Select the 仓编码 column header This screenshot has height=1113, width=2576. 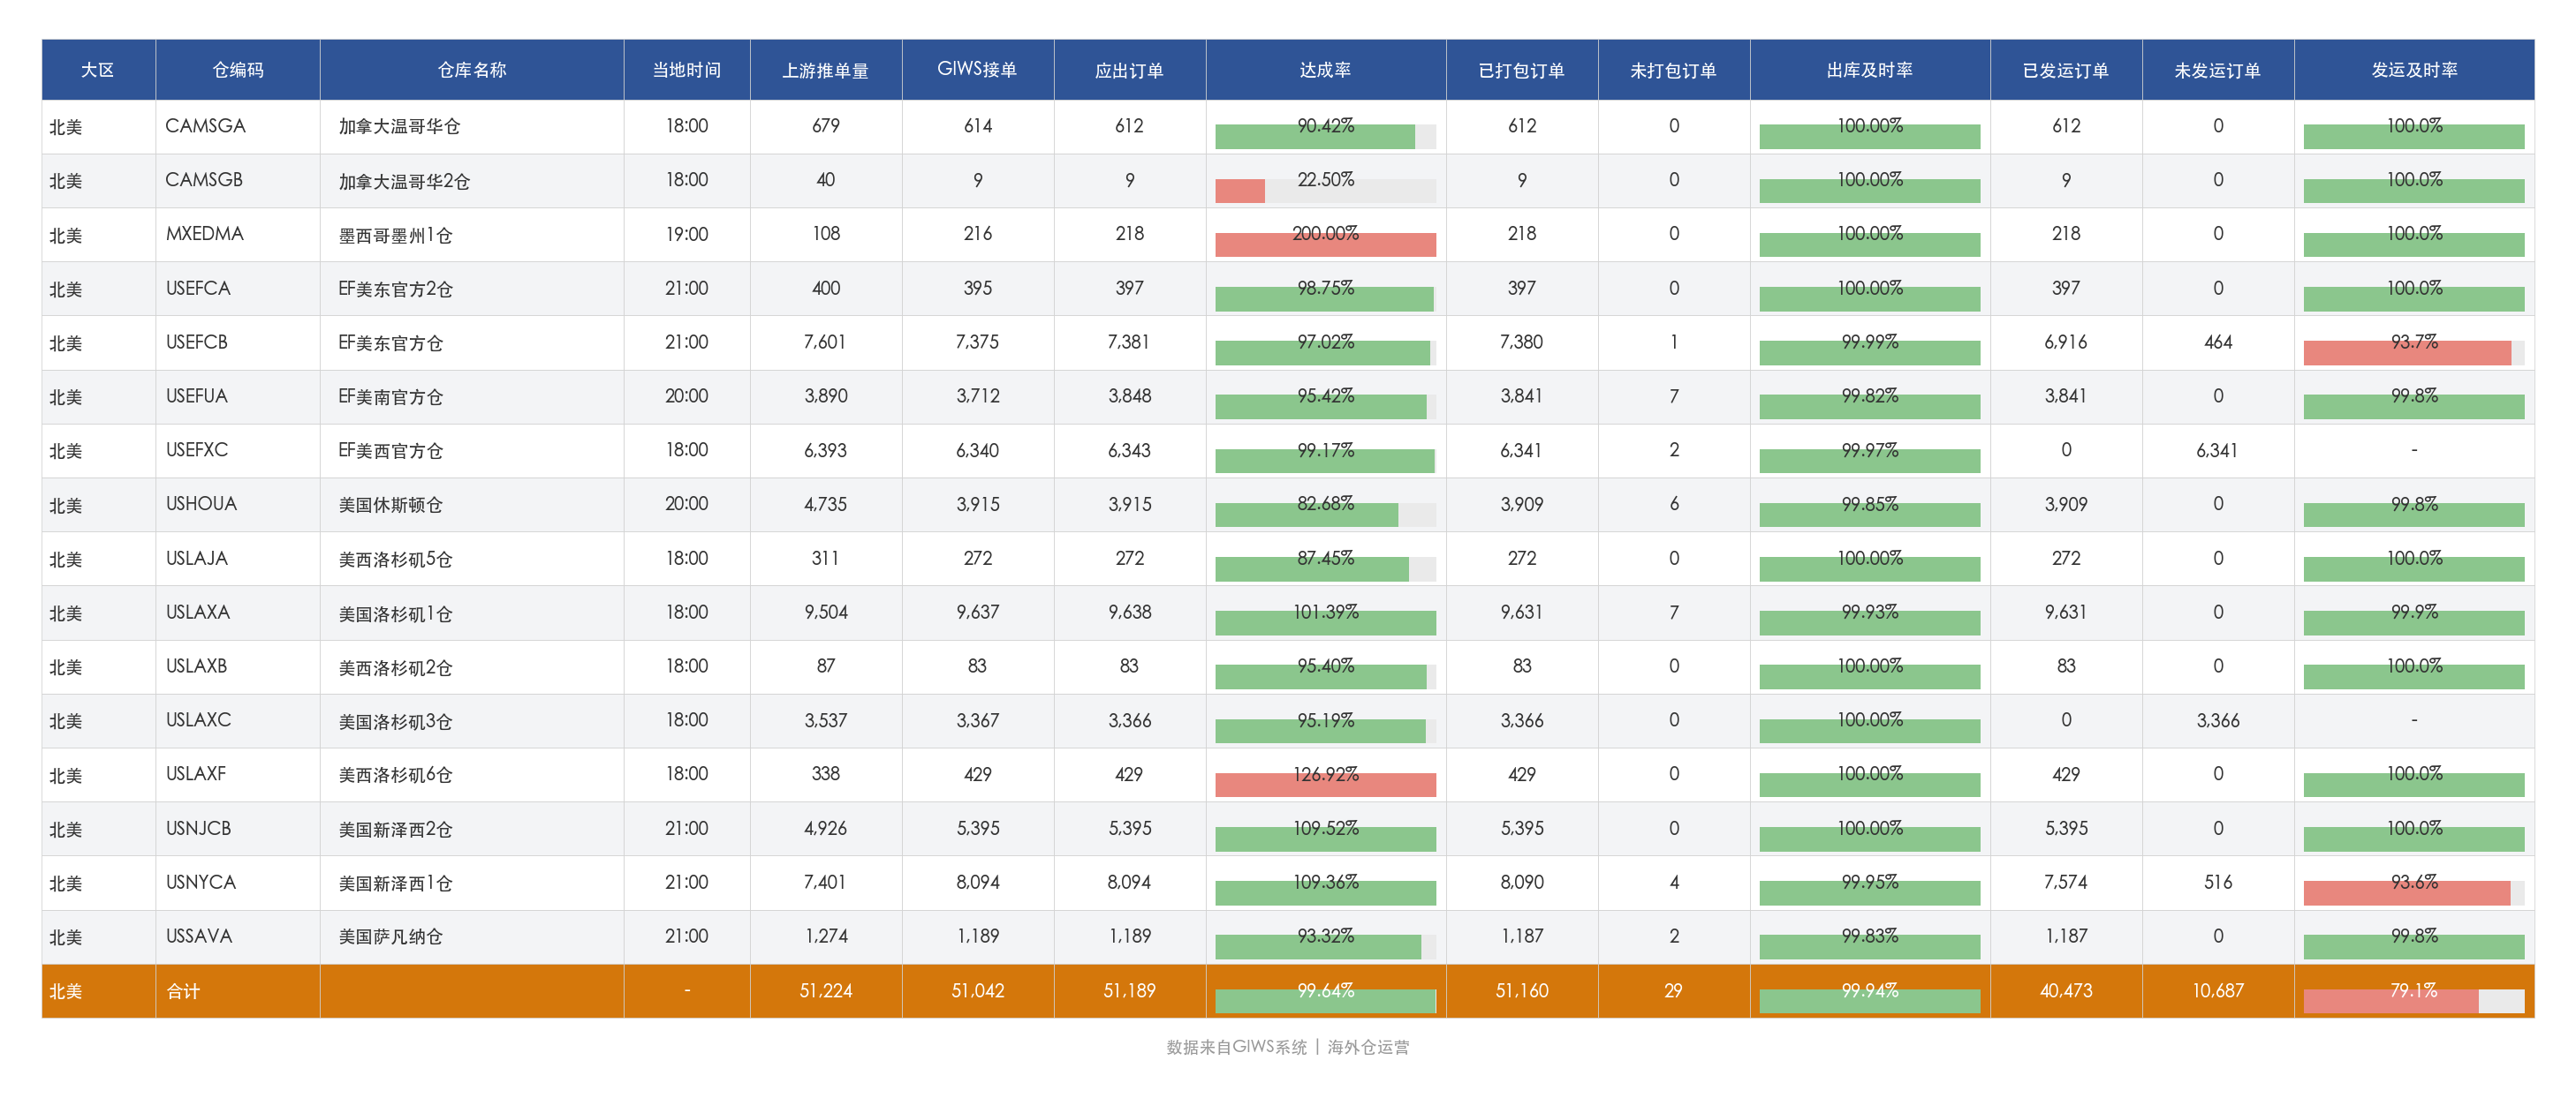point(238,70)
